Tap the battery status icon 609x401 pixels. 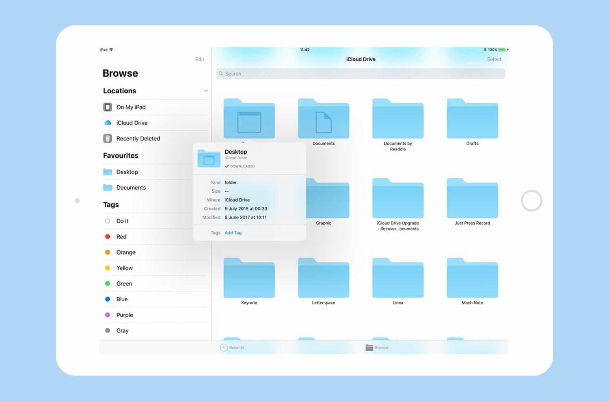click(503, 49)
